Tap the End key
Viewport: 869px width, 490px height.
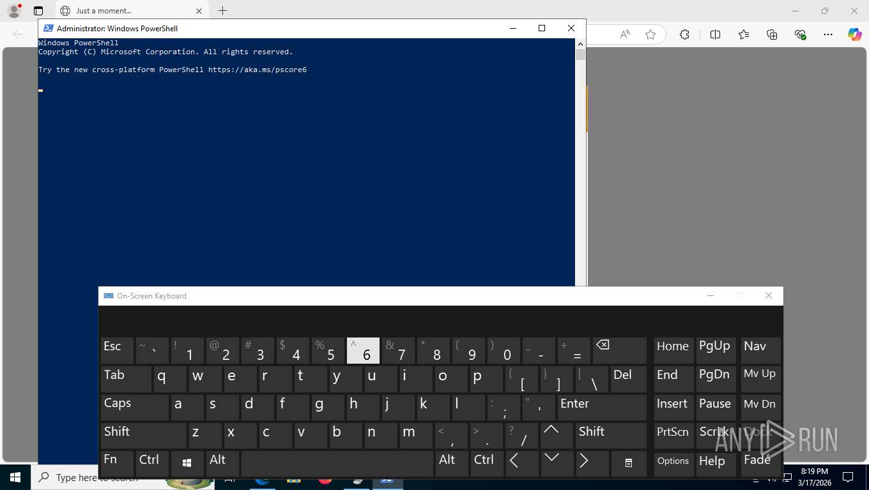coord(673,379)
